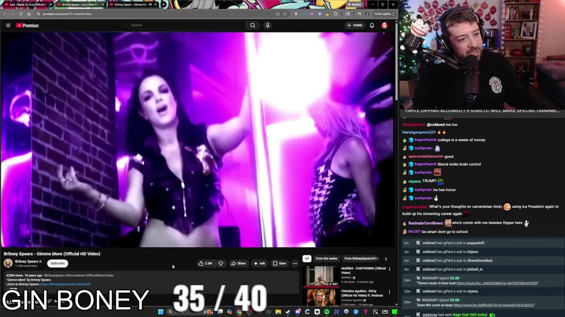The image size is (565, 317).
Task: Go to YouTube Premium home logo
Action: coord(27,26)
